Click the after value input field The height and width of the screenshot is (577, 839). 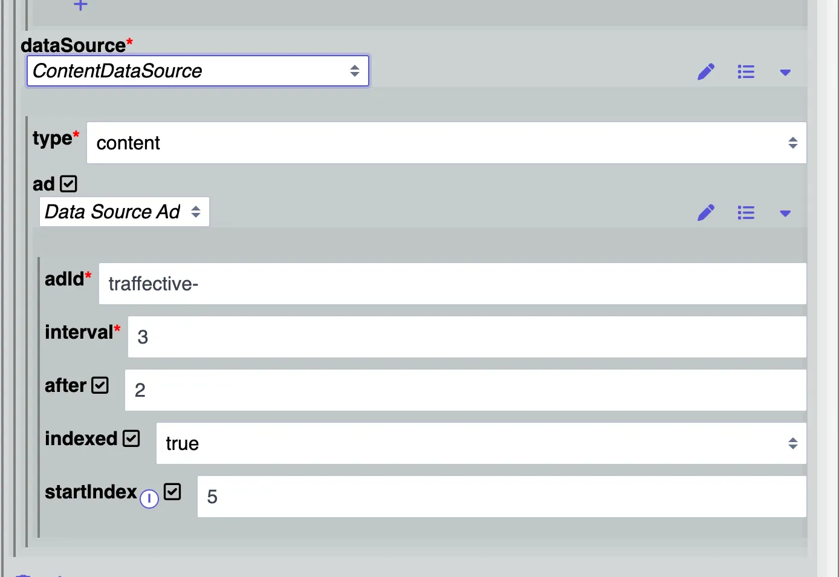pos(465,390)
